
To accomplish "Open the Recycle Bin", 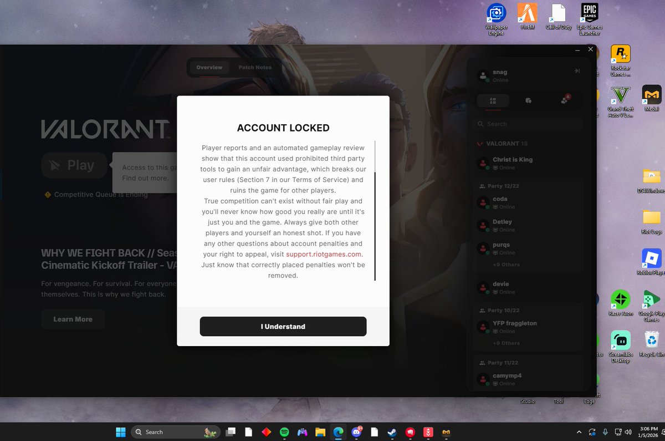I will tap(651, 344).
